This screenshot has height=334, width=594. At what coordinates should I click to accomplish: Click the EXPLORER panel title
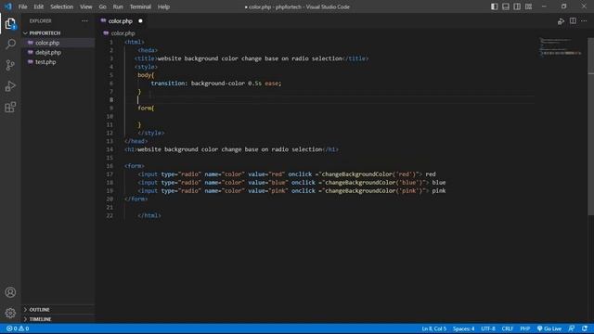[41, 20]
